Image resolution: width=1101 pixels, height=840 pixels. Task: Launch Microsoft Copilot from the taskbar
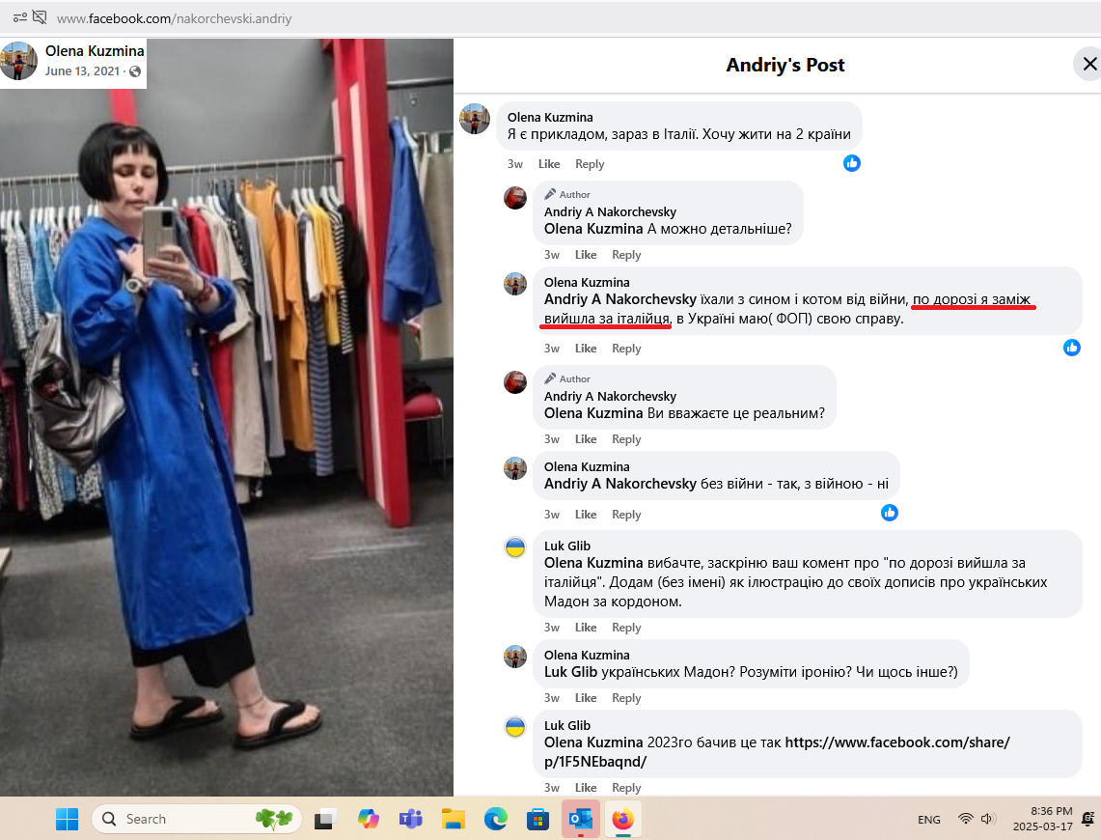tap(368, 819)
